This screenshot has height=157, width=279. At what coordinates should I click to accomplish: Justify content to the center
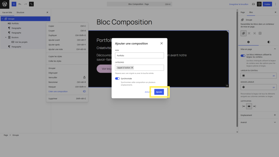click(x=249, y=106)
